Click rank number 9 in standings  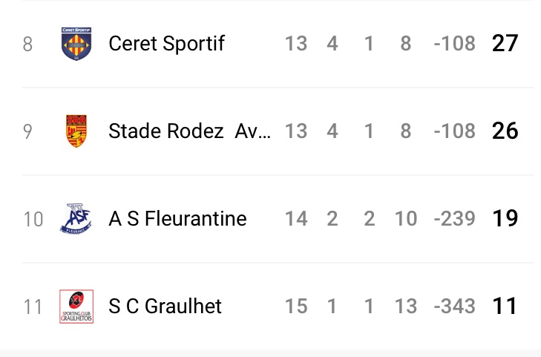28,131
